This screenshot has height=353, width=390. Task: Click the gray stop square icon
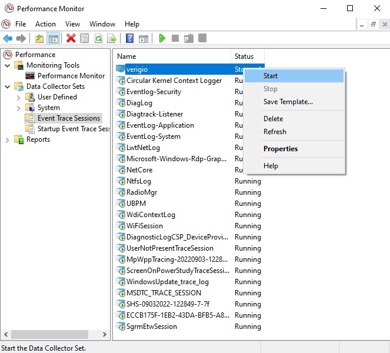tap(175, 38)
